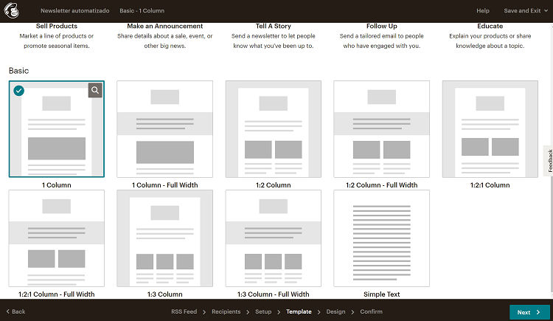Open the Setup step in breadcrumb
The image size is (553, 321).
pos(263,312)
